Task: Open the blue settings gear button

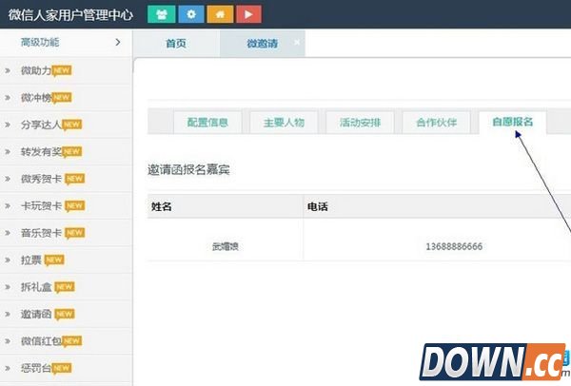Action: coord(191,14)
